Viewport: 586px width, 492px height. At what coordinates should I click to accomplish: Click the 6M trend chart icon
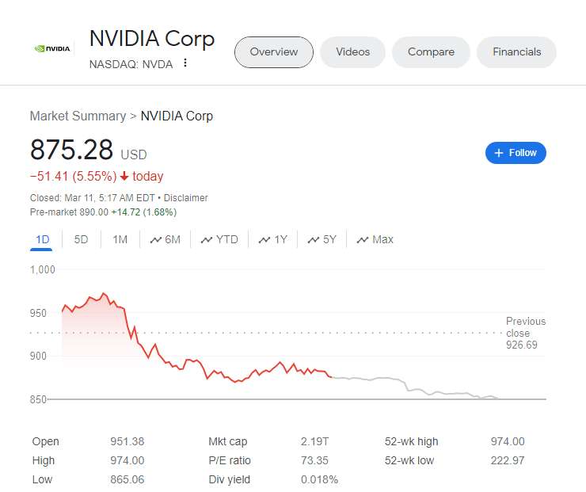tap(155, 240)
